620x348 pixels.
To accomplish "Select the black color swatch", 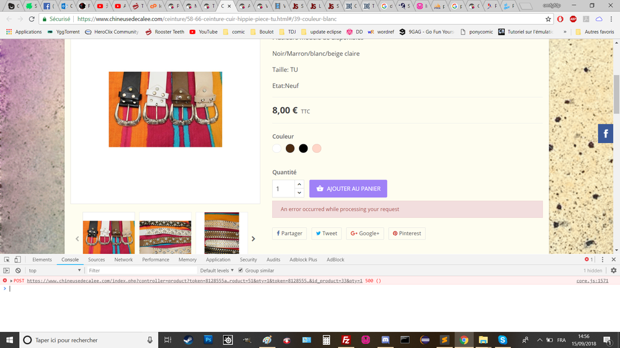I will pos(303,149).
